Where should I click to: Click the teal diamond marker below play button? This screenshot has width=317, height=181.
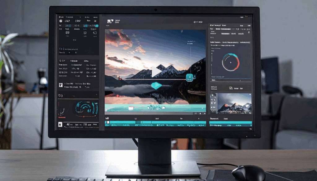(156, 86)
